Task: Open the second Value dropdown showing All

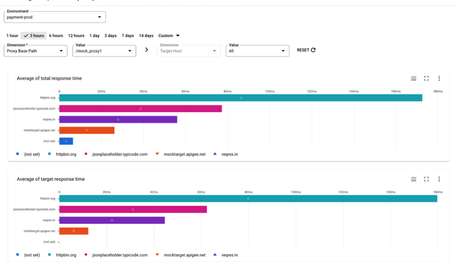Action: (x=257, y=51)
